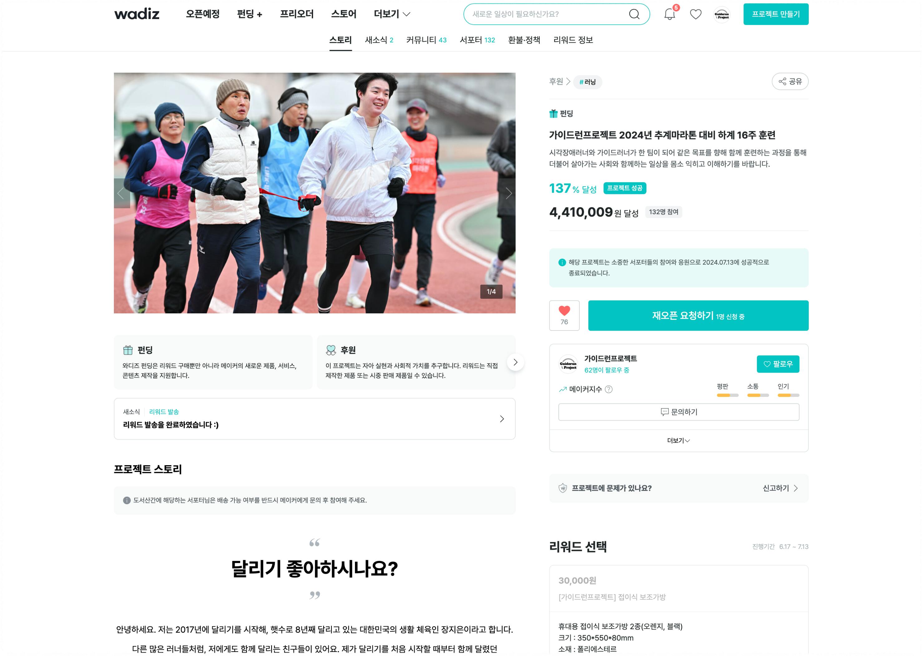
Task: Toggle the 팔로우 follow button
Action: (x=778, y=364)
